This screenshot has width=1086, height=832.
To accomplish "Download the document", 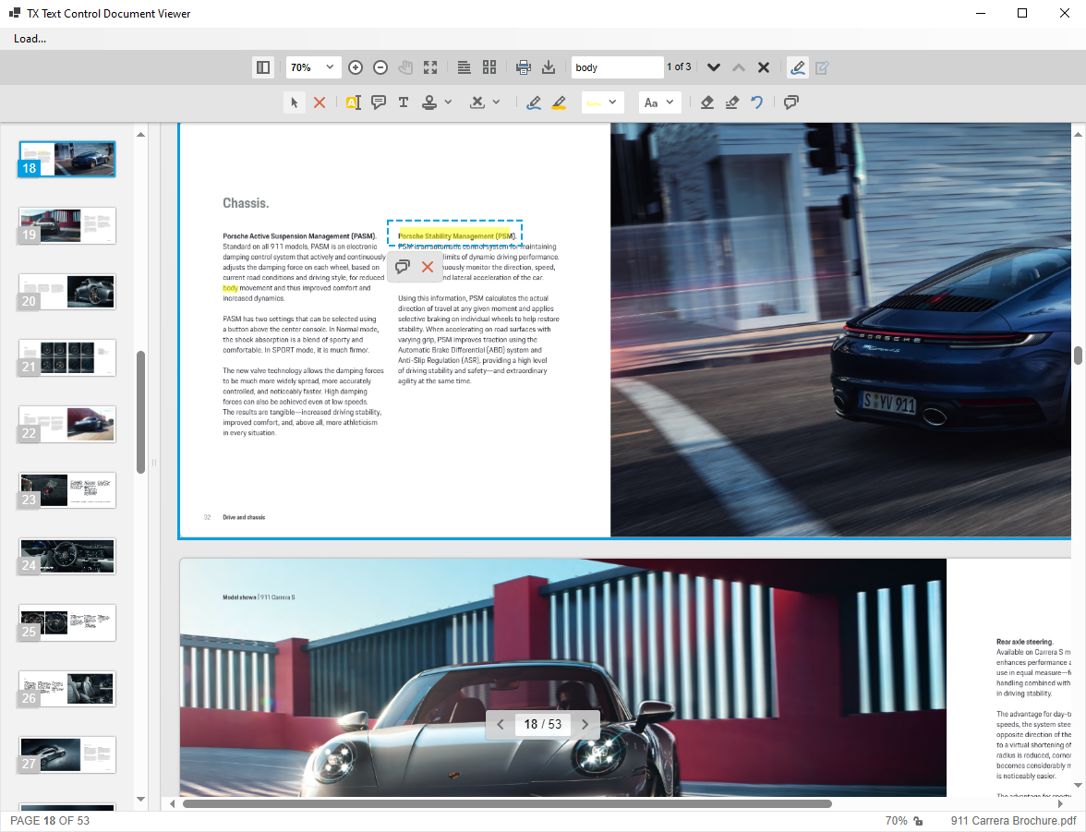I will (x=549, y=67).
